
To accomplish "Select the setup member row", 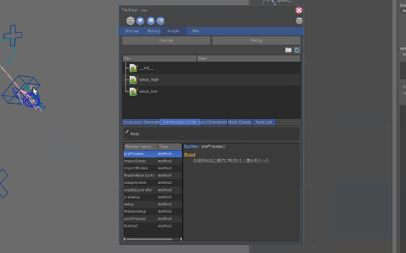I will [153, 204].
